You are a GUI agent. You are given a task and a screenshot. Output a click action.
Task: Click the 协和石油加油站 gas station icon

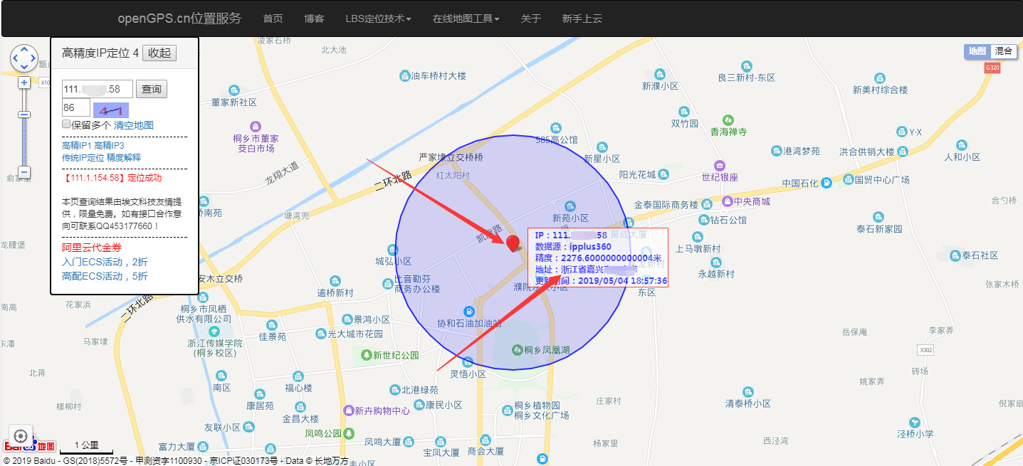click(468, 312)
